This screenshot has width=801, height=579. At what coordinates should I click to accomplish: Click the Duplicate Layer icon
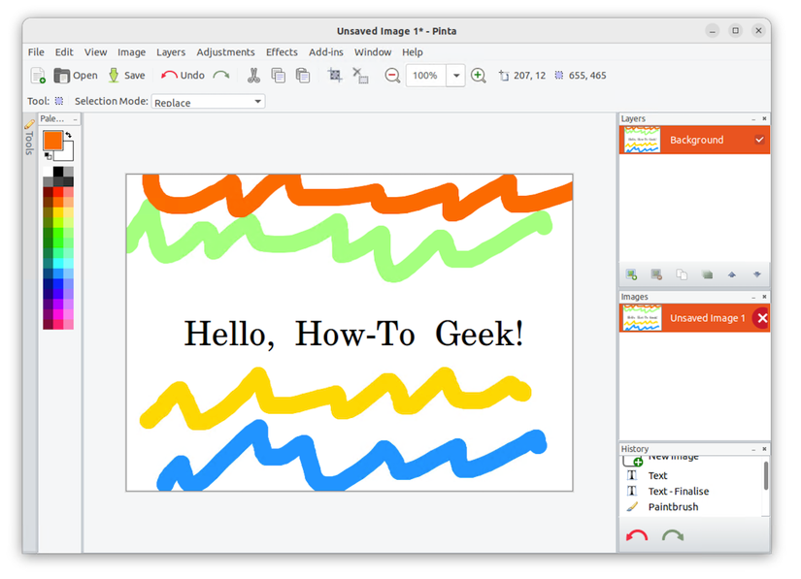click(682, 274)
